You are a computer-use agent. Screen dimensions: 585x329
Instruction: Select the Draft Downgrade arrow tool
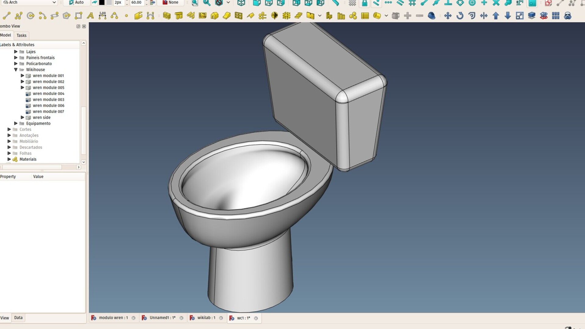pos(508,16)
